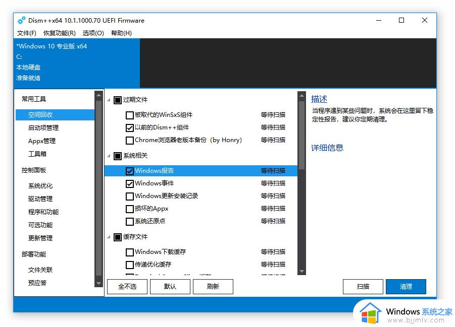The height and width of the screenshot is (327, 455).
Task: Check the 系统还原点 checkbox
Action: [130, 222]
